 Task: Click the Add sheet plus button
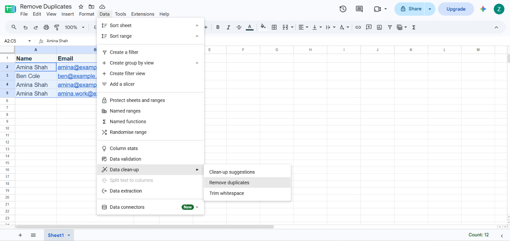20,235
